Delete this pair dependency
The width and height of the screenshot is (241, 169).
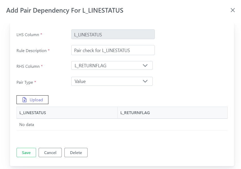76,153
